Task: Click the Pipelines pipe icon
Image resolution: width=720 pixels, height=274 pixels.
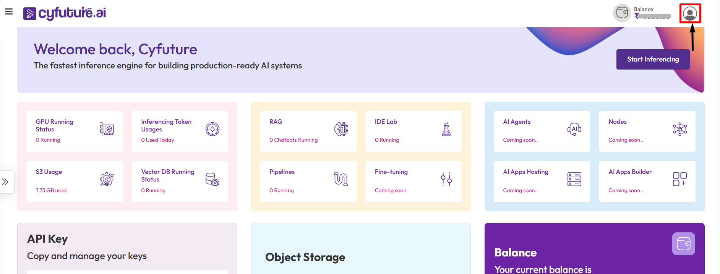Action: coord(341,179)
